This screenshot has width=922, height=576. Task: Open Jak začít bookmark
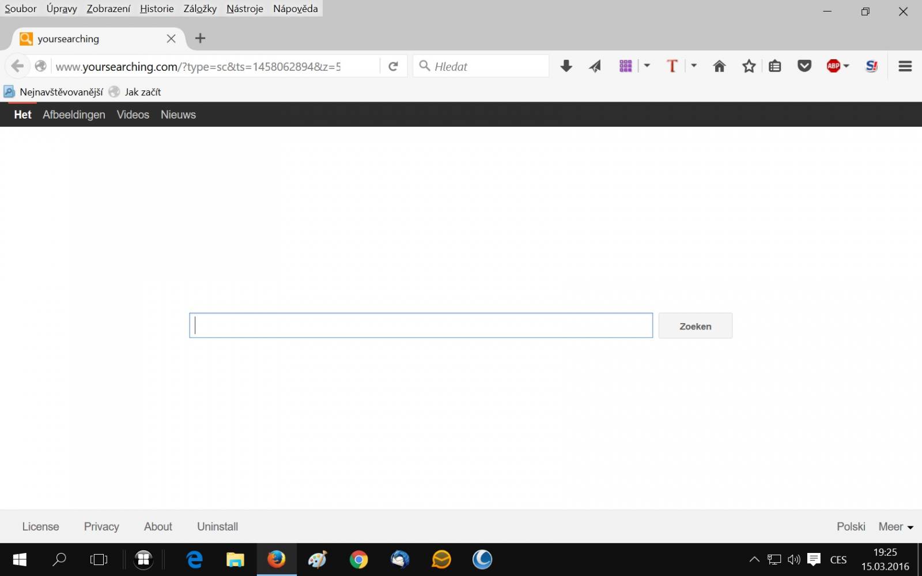point(135,92)
